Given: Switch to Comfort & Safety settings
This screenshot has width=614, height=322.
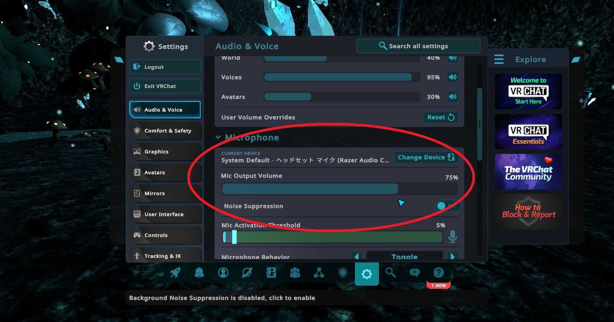Looking at the screenshot, I should (x=165, y=131).
